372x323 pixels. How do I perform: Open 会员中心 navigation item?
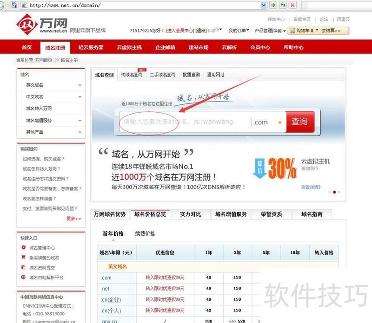pyautogui.click(x=260, y=47)
